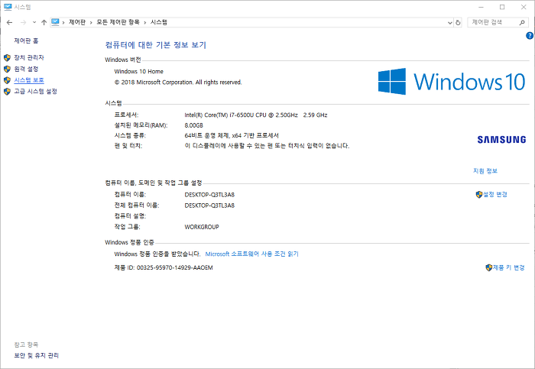Click the computer icon in address bar

tap(55, 22)
